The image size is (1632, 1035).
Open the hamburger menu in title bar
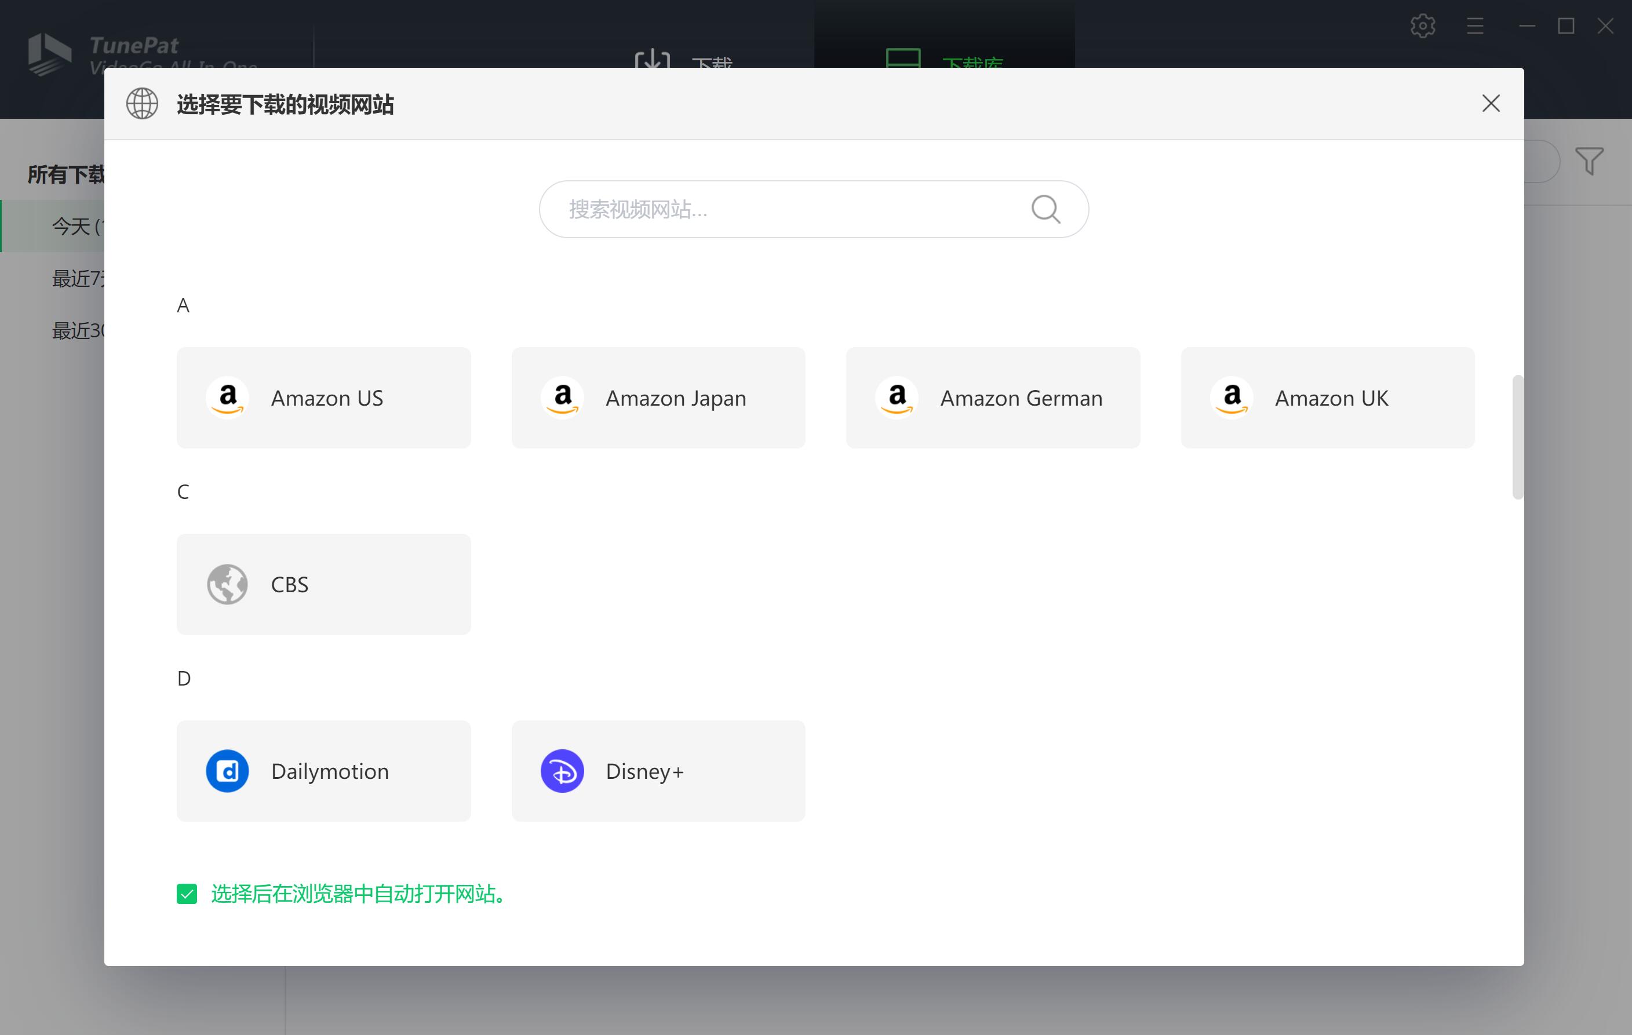tap(1475, 25)
